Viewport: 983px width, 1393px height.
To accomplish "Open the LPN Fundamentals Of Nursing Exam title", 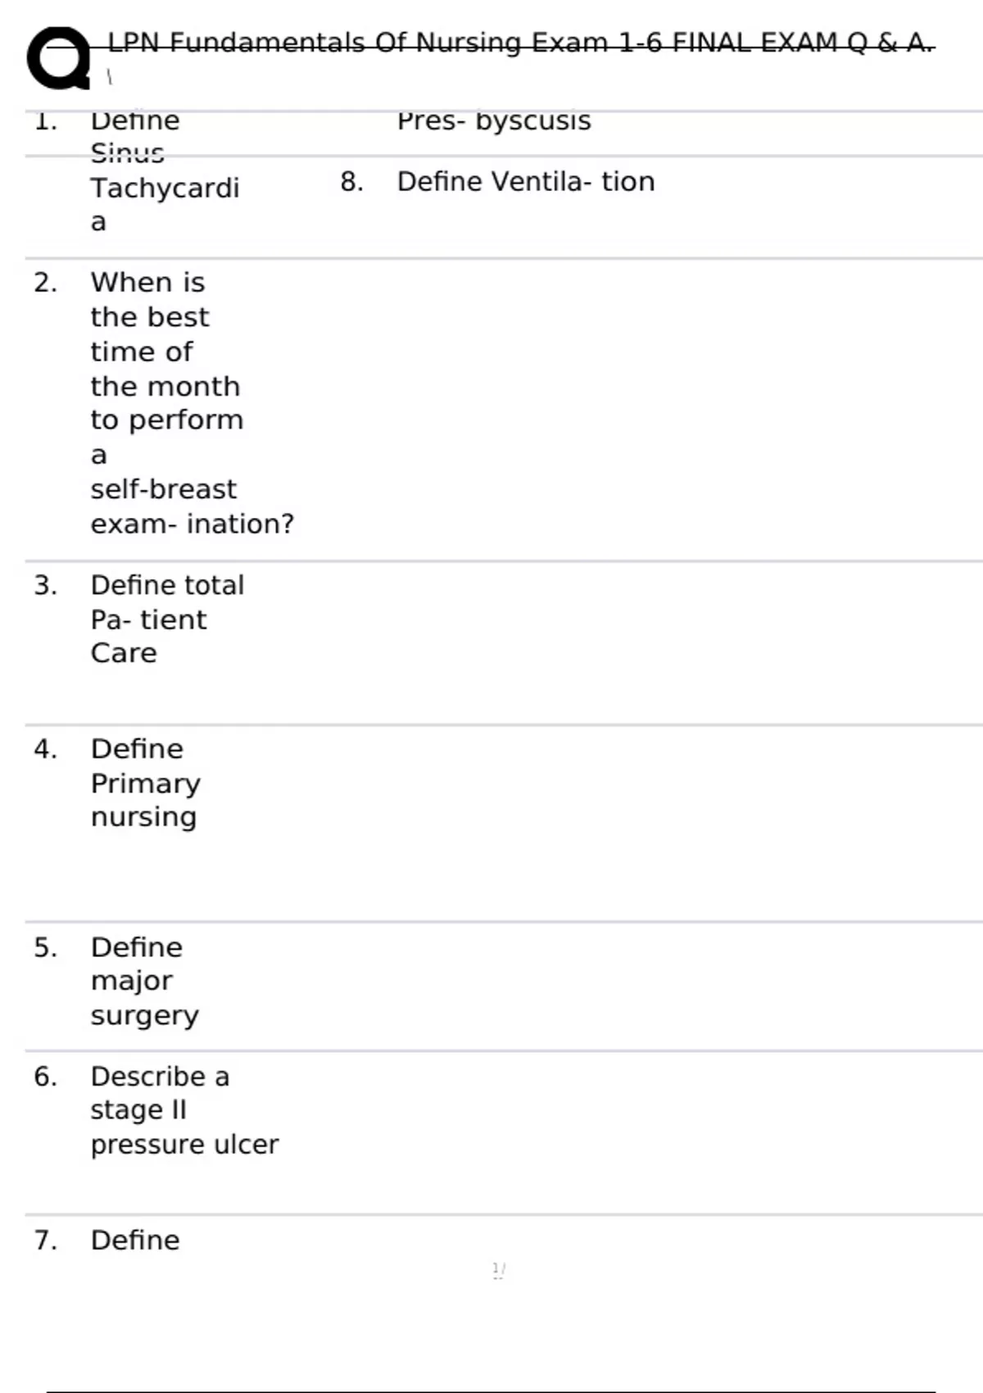I will [521, 42].
